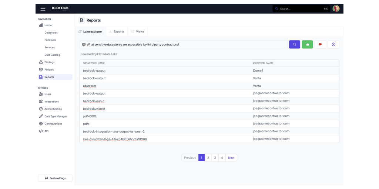This screenshot has width=379, height=189.
Task: Click the Bedrock Security logo
Action: coord(60,8)
